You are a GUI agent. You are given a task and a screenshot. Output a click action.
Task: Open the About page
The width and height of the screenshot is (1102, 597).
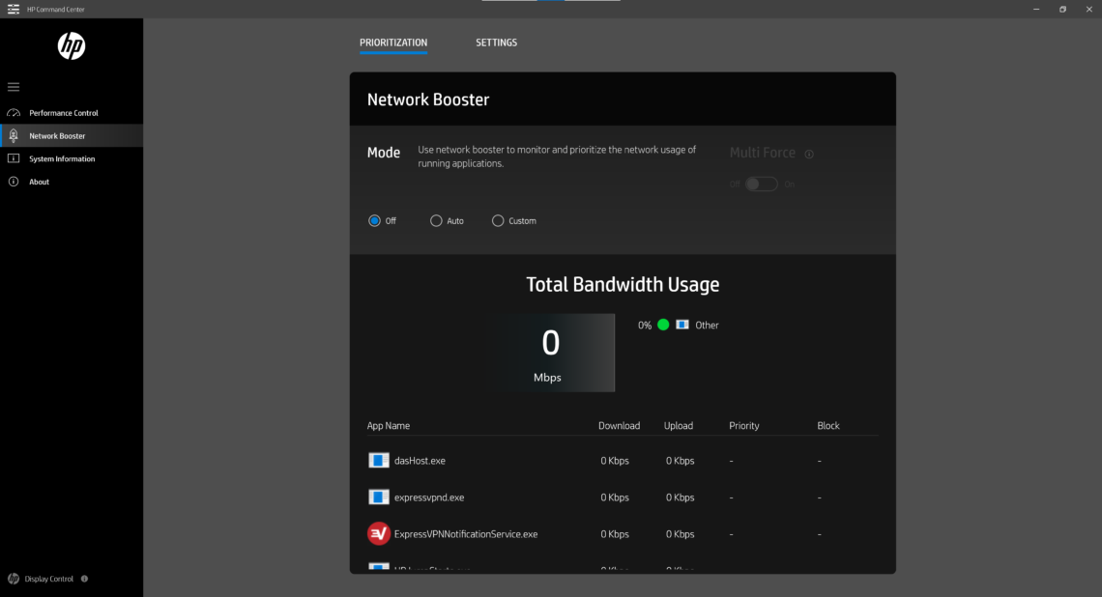[39, 183]
